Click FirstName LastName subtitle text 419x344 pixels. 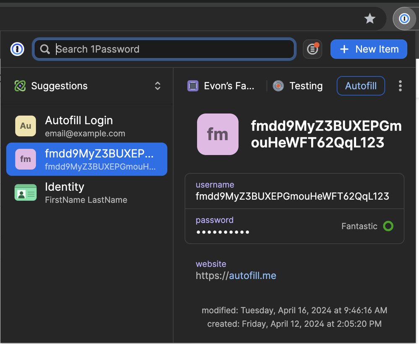[x=86, y=200]
